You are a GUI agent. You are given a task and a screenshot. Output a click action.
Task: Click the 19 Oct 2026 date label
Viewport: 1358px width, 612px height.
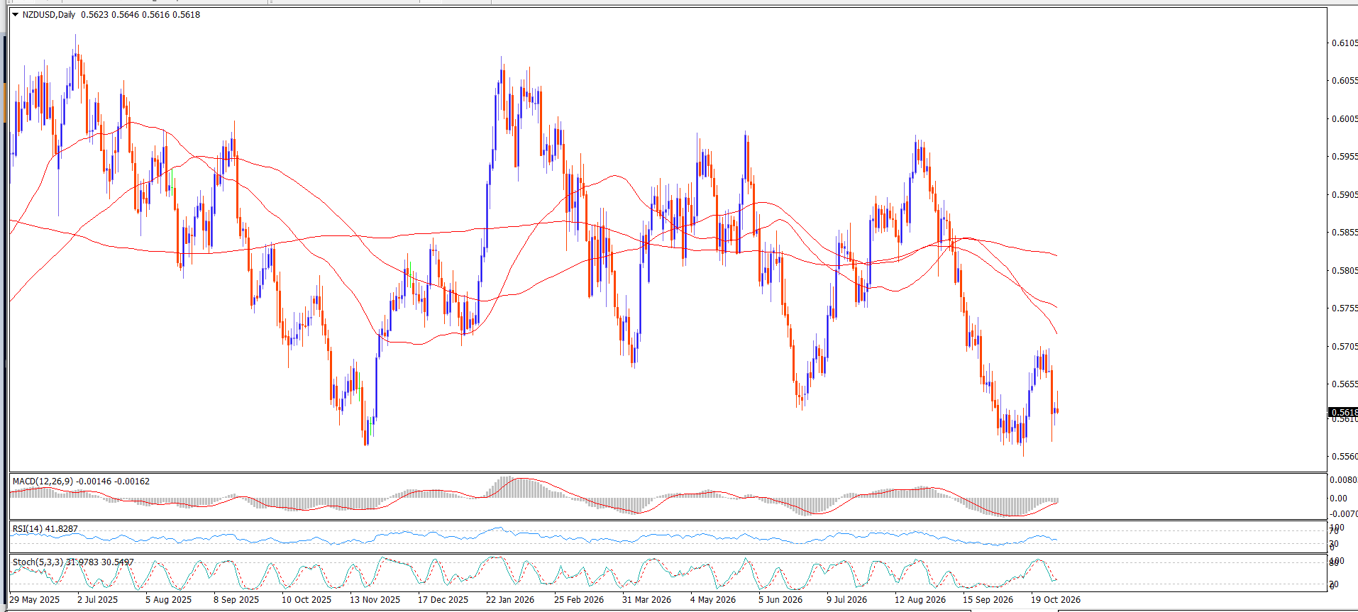click(1056, 600)
